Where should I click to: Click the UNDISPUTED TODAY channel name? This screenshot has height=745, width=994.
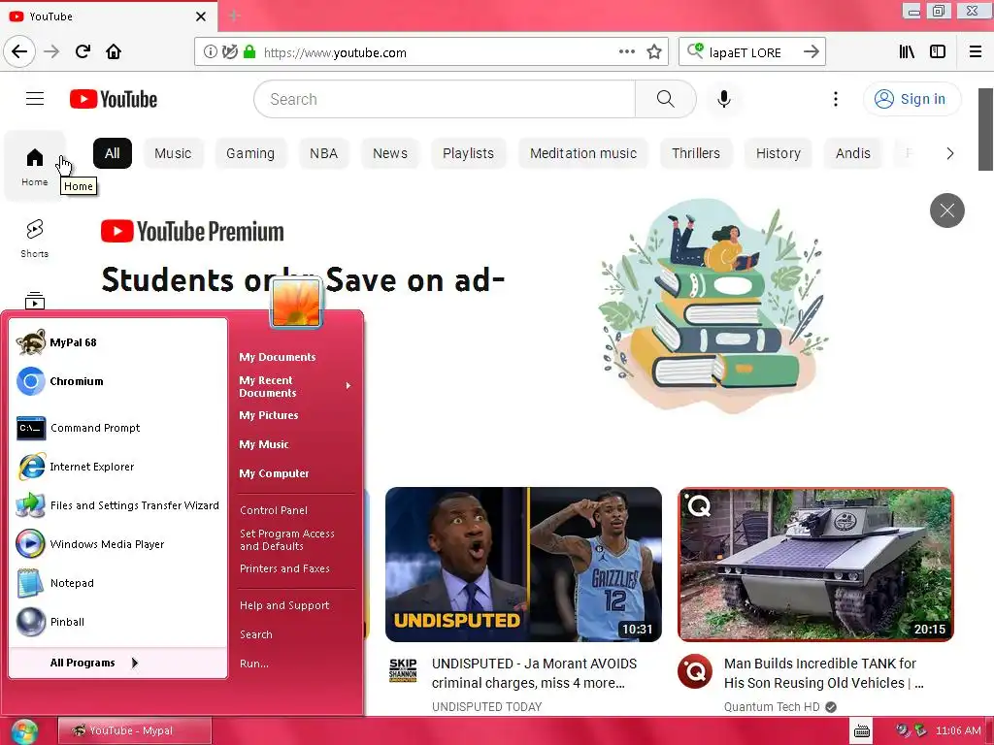pyautogui.click(x=487, y=706)
